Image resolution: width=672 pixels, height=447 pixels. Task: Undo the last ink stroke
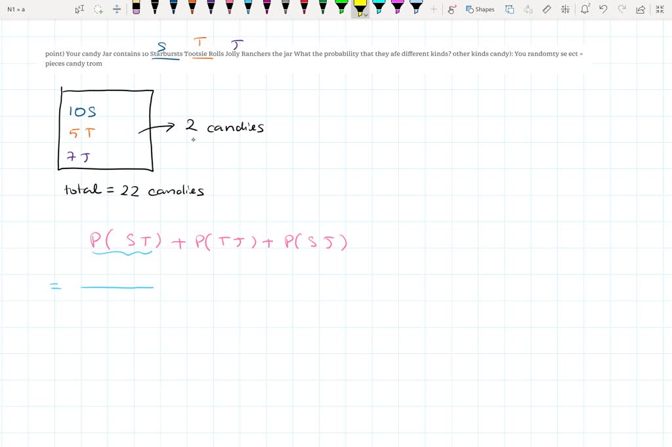(603, 9)
